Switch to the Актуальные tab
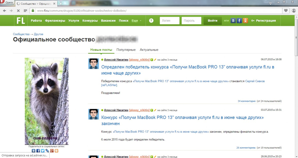Viewport: 298px width, 158px height. (149, 50)
